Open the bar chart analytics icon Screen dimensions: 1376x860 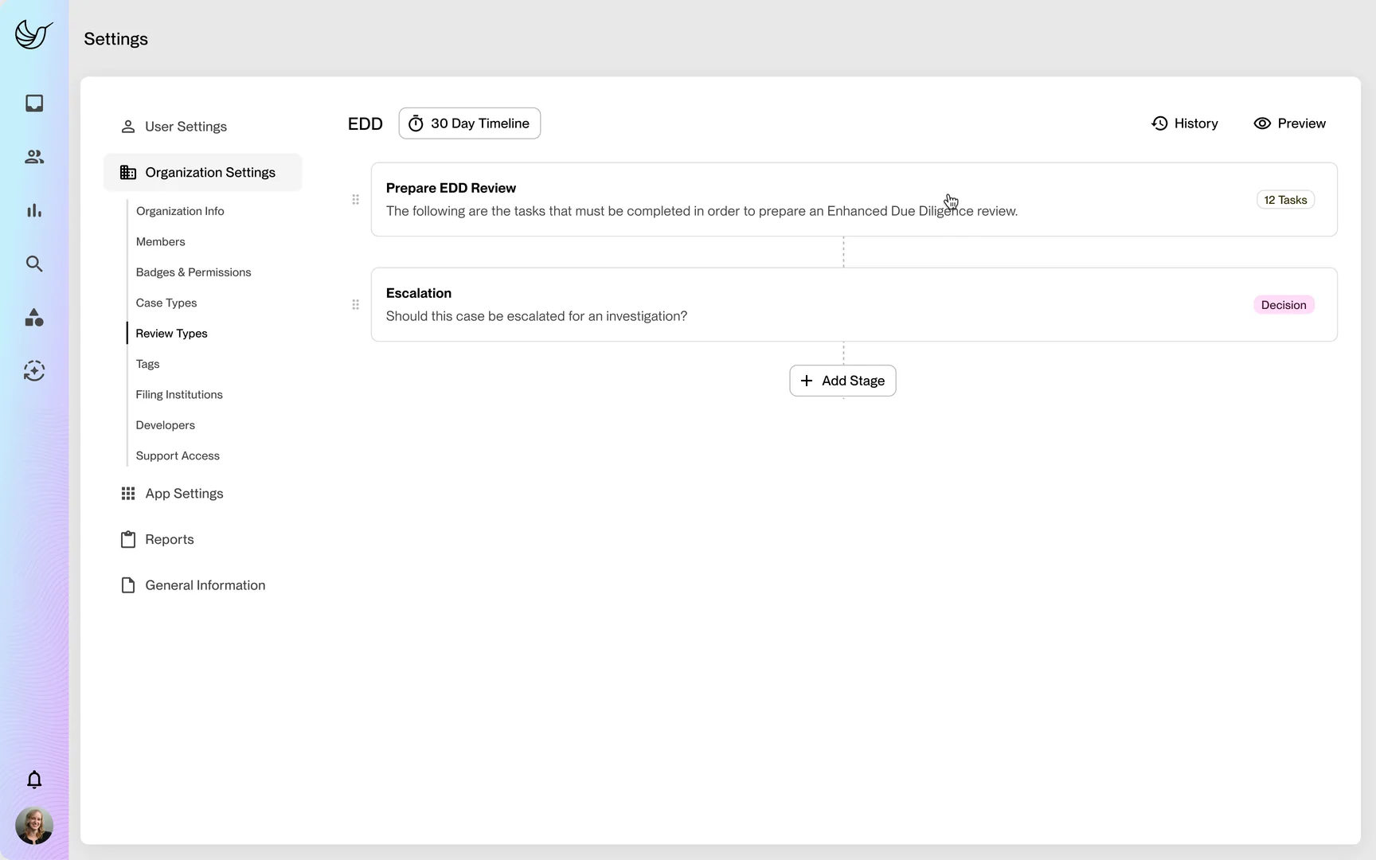pos(34,210)
